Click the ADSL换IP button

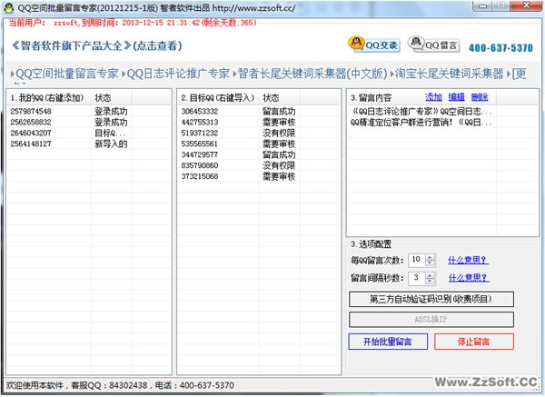tap(431, 320)
